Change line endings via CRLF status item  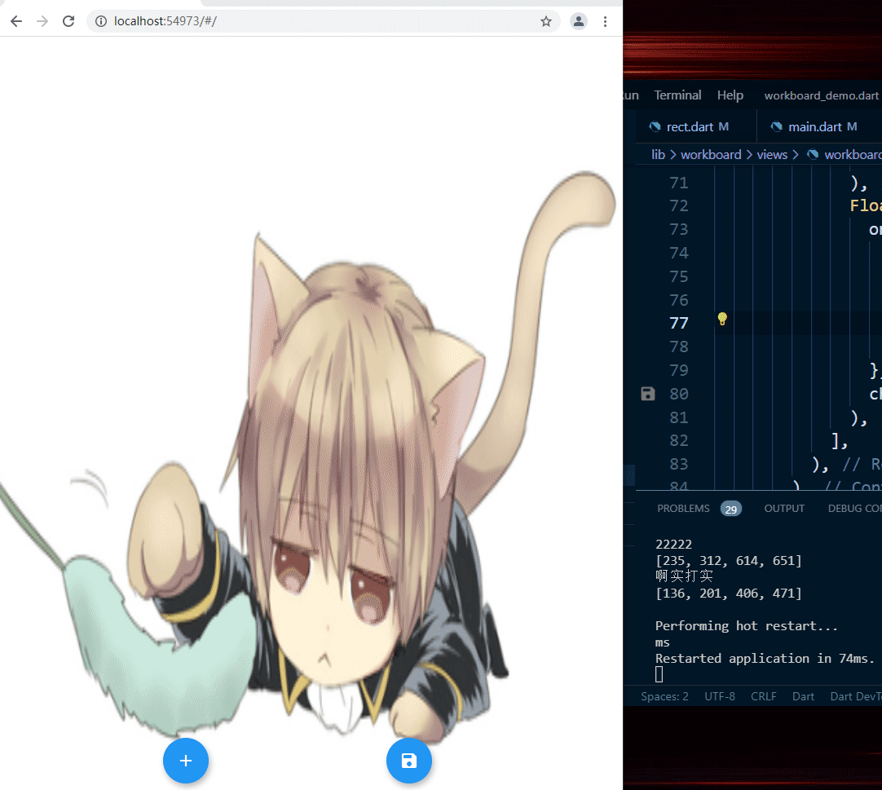[x=763, y=696]
